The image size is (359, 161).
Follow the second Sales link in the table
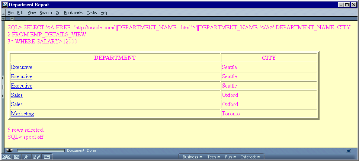(x=17, y=104)
